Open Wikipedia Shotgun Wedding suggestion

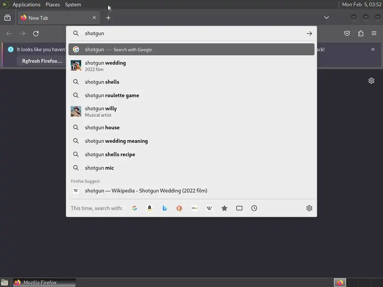[x=191, y=191]
